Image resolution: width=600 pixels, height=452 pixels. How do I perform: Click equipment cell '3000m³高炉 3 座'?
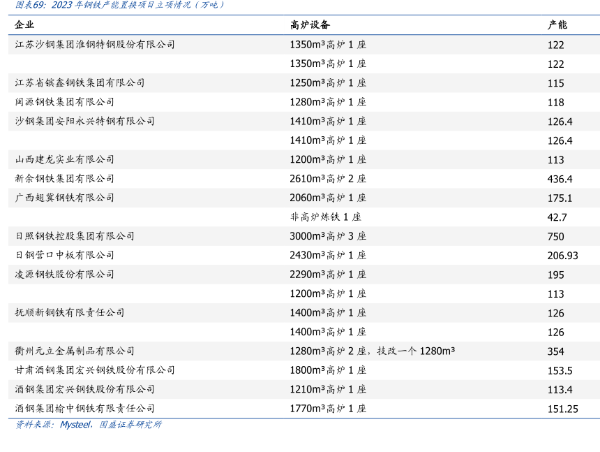328,236
